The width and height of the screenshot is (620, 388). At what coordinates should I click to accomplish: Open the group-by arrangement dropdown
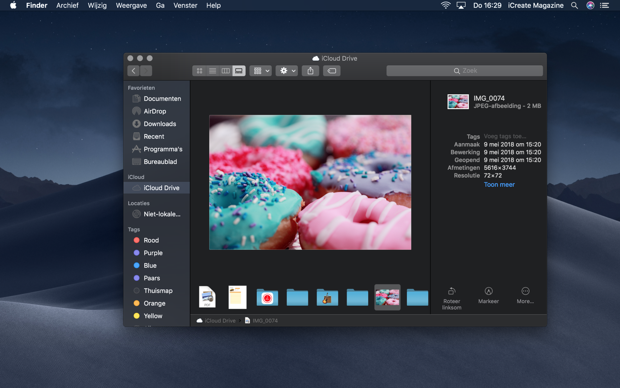pos(261,71)
